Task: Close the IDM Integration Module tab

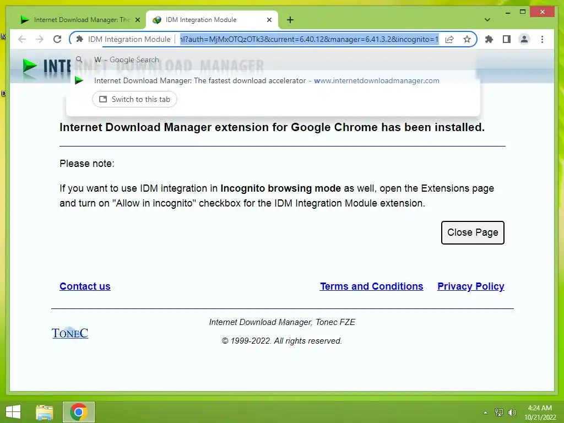Action: point(269,20)
